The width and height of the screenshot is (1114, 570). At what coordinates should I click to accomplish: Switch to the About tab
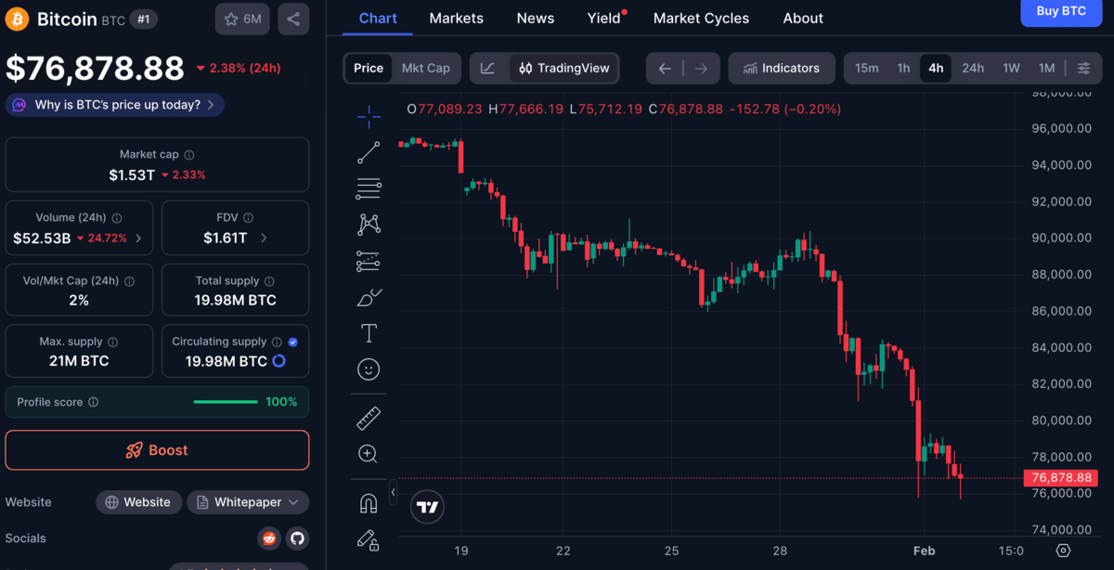[x=803, y=18]
